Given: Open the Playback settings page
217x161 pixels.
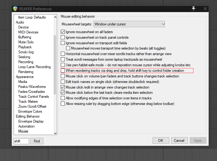Looking at the screenshot, I should click(25, 47).
